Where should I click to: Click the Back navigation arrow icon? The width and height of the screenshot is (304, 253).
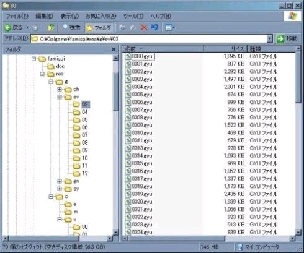tap(8, 27)
